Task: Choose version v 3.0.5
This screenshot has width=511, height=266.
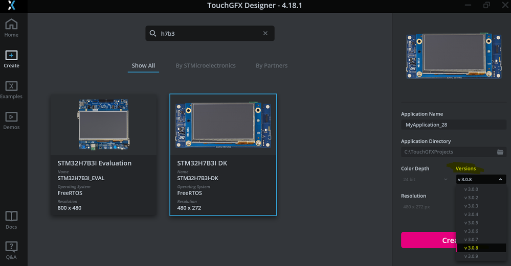Action: (x=481, y=223)
